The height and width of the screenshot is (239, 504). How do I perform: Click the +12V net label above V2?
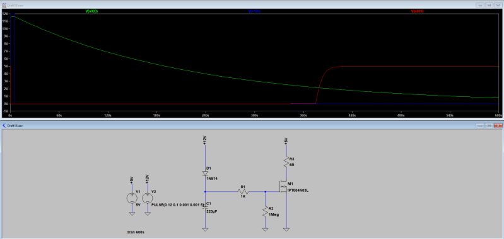[x=148, y=179]
